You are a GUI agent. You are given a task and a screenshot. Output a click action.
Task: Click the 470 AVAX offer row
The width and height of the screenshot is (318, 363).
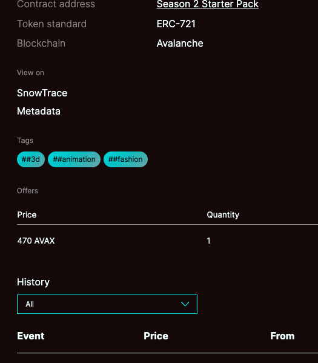click(x=167, y=241)
